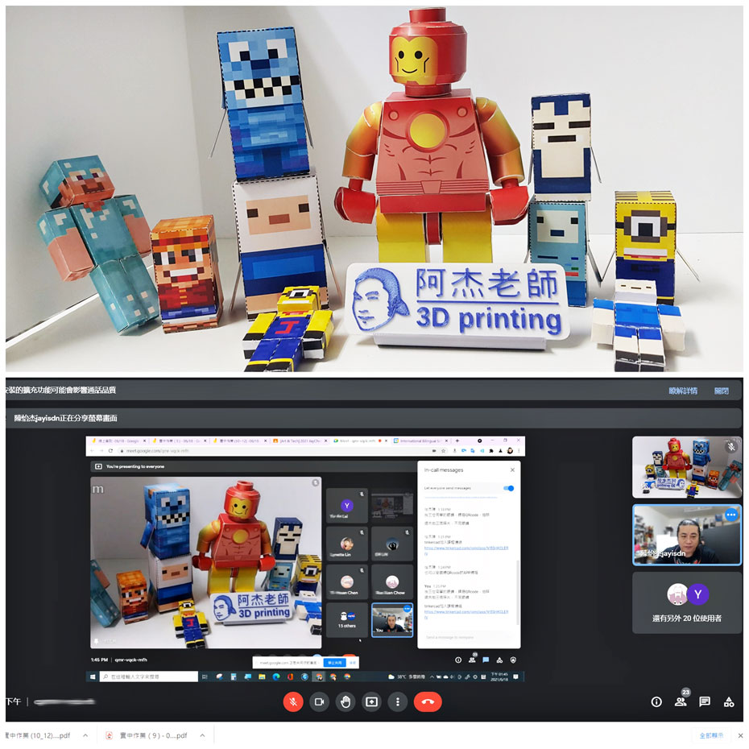Click the blue stop sharing button in popup
Screen dimensions: 749x749
335,663
